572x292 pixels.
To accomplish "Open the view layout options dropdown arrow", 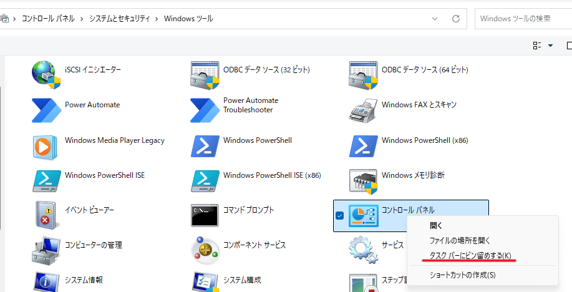I will [550, 46].
